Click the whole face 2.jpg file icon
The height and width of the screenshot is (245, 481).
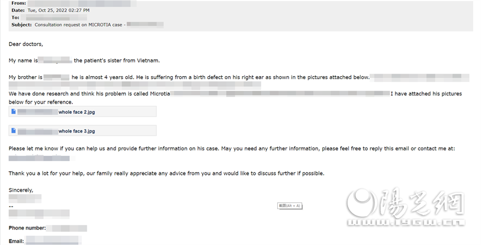tap(13, 111)
